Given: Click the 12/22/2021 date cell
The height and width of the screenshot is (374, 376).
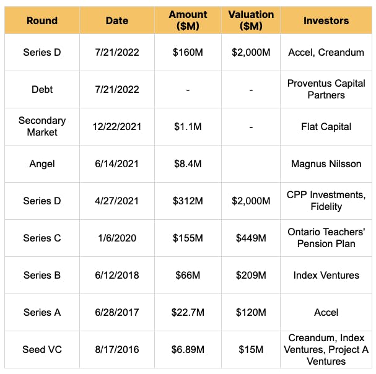Looking at the screenshot, I should [x=116, y=126].
